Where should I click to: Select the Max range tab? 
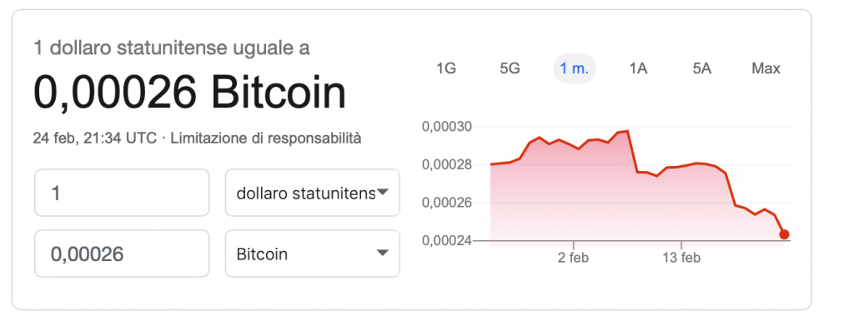click(766, 68)
